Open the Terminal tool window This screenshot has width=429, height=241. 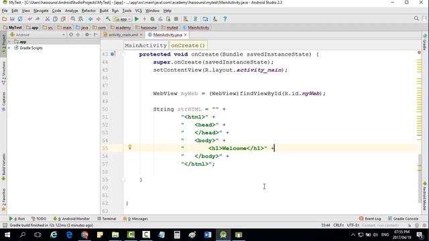[107, 219]
